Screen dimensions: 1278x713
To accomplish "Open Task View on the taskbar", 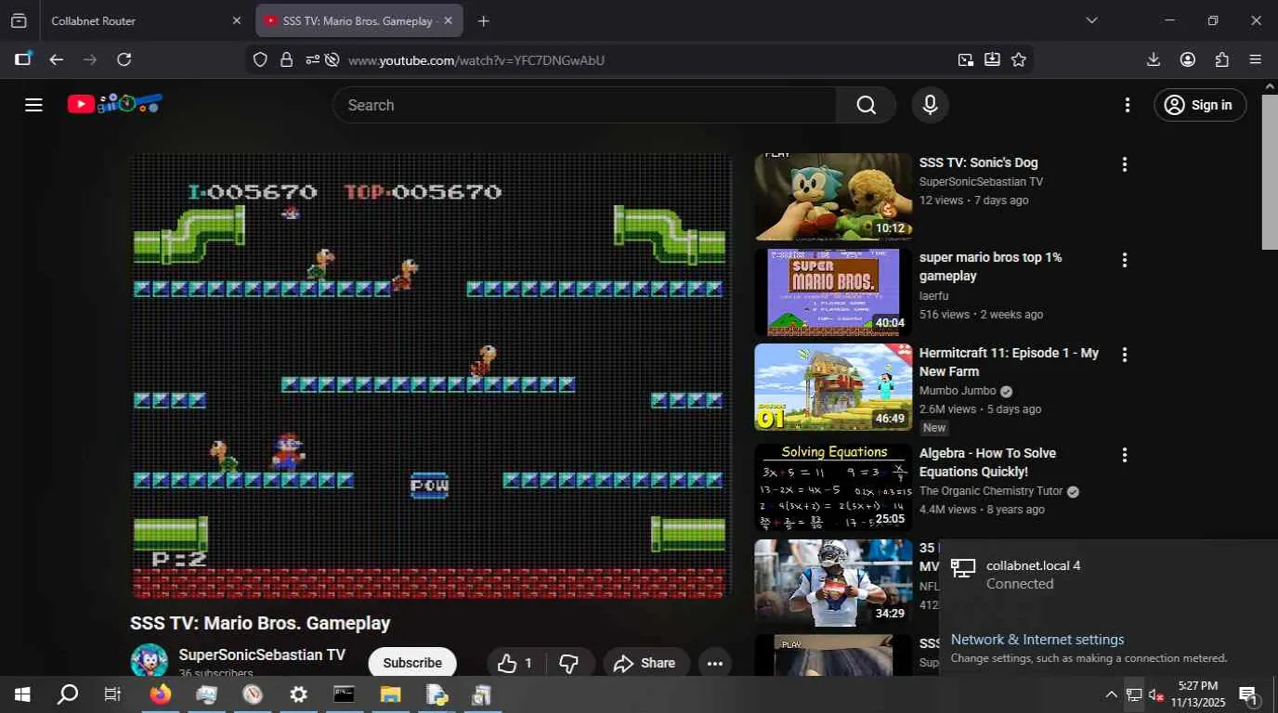I will click(112, 694).
